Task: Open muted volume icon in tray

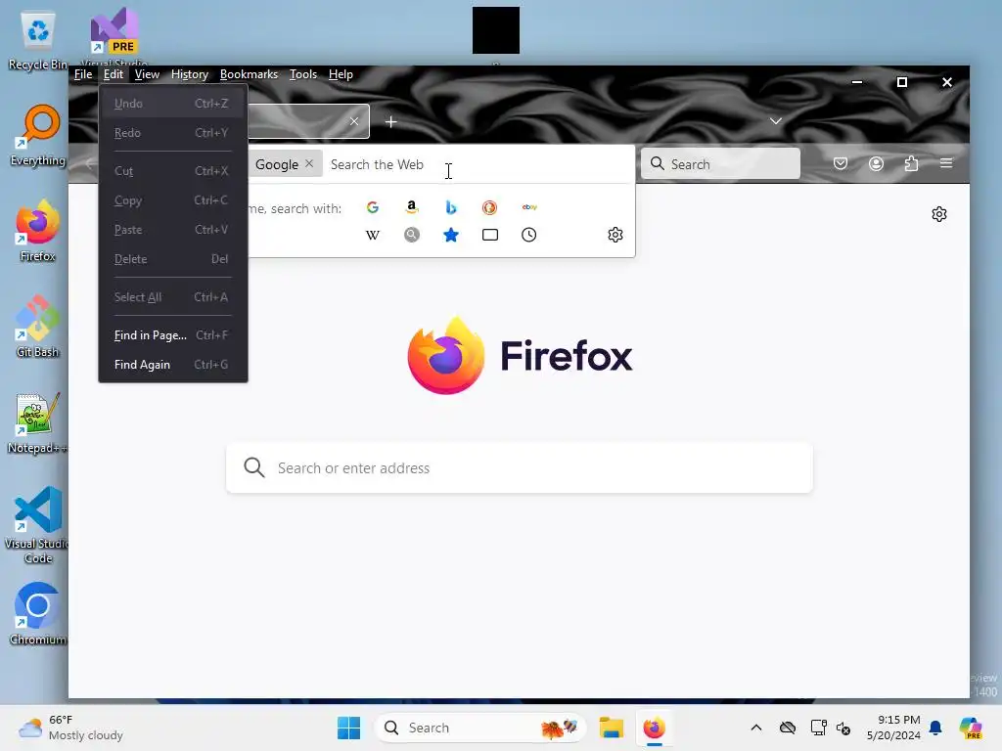Action: pyautogui.click(x=843, y=728)
